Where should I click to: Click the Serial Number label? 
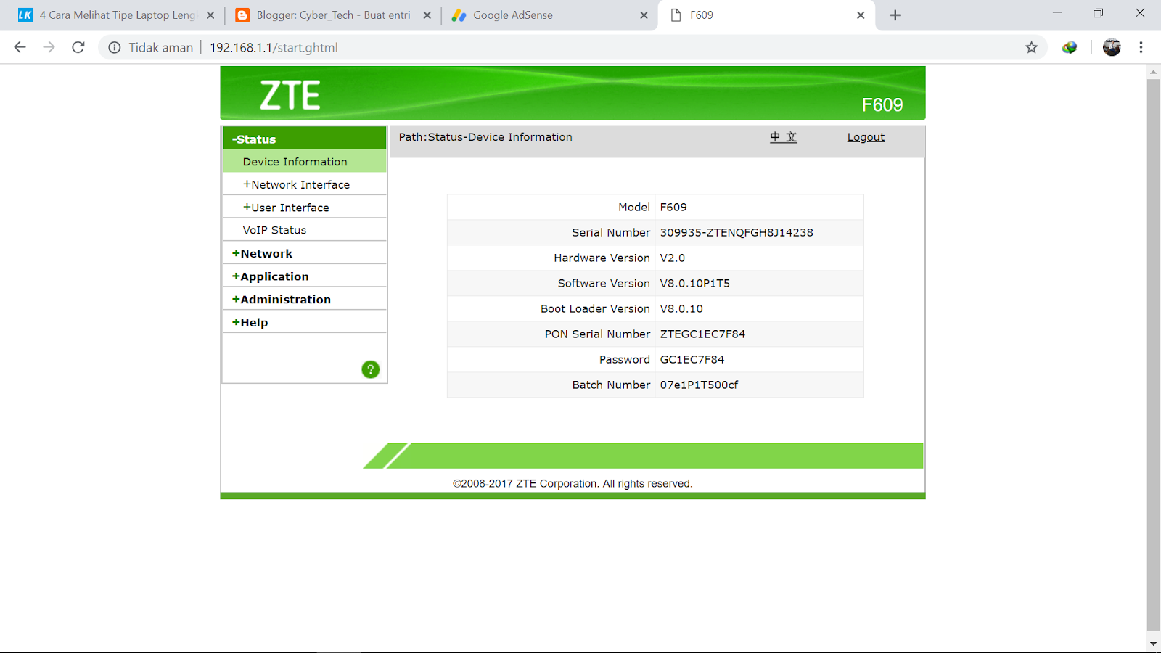(x=611, y=232)
